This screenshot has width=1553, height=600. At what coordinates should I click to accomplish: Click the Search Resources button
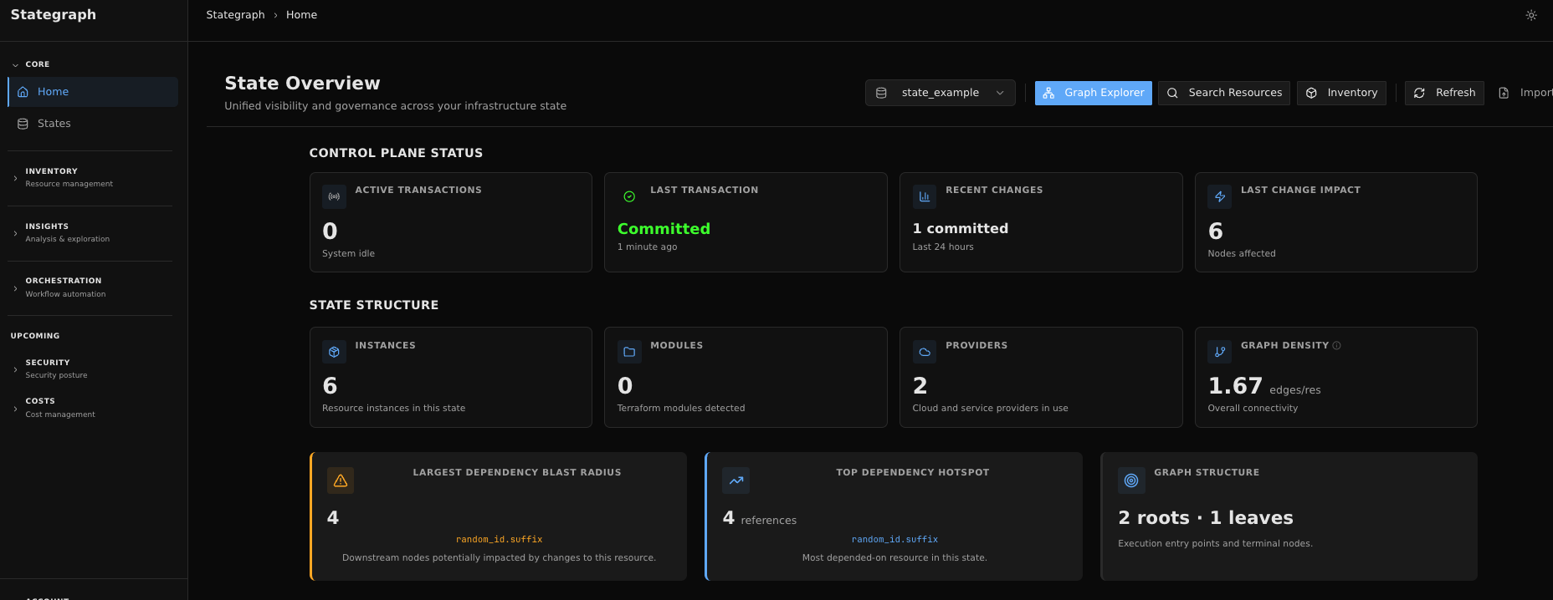coord(1224,93)
